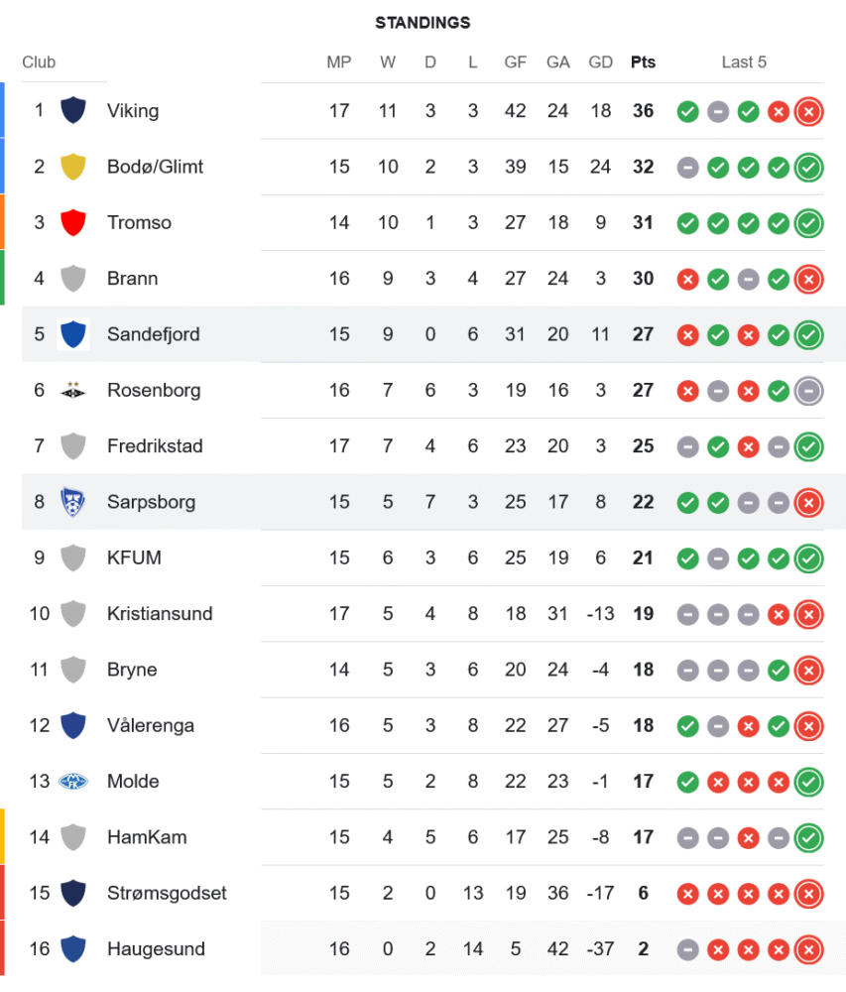Click Bodø/Glimt's yellow shield crest
846x992 pixels.
[73, 167]
